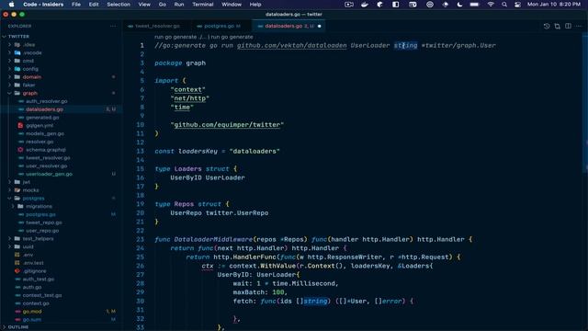
Task: Open Explorer panel more actions menu
Action: coord(113,27)
